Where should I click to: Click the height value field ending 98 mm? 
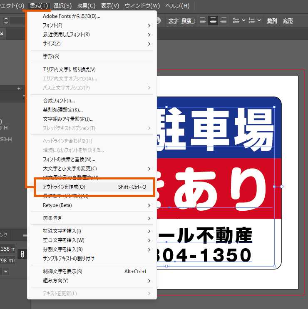pos(7,261)
